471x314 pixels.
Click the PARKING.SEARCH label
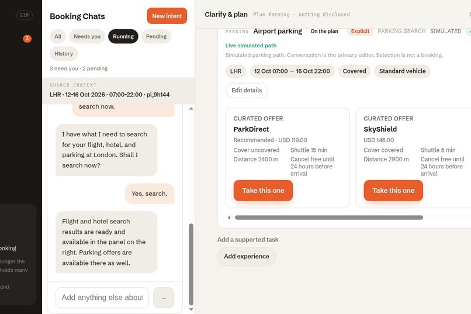(x=401, y=31)
